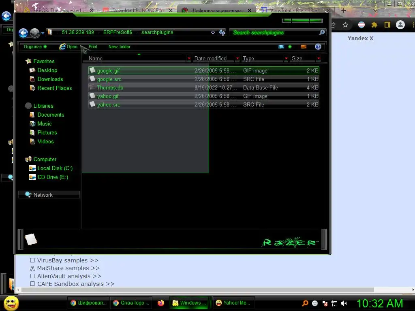Select the google.gif file
The image size is (415, 311).
[x=203, y=70]
